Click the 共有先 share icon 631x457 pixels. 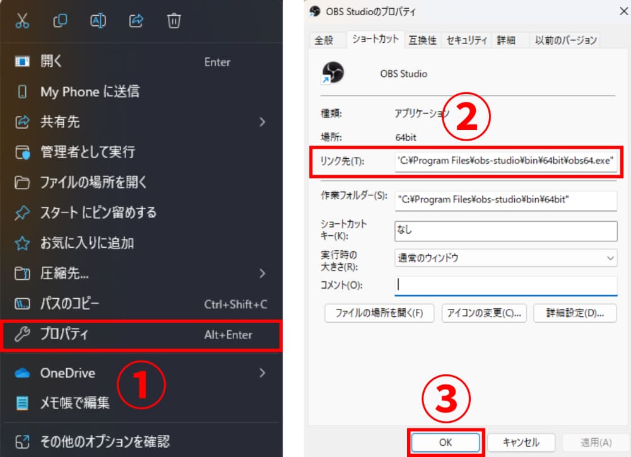(22, 122)
